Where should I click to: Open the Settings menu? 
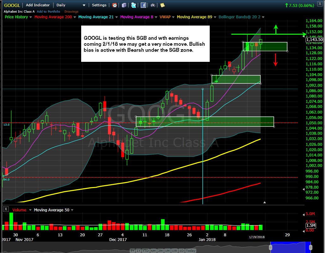(99, 5)
